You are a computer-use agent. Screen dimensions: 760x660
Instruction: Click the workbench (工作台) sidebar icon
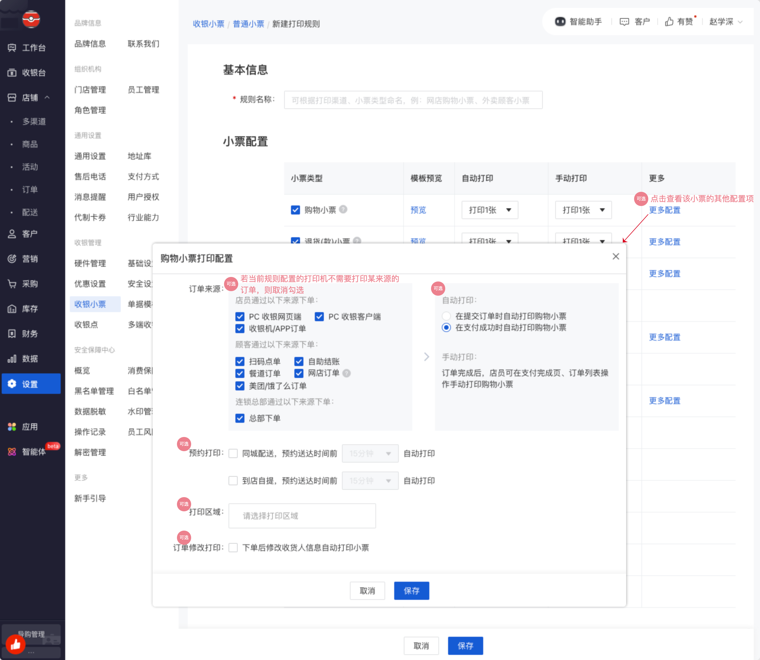click(x=12, y=47)
